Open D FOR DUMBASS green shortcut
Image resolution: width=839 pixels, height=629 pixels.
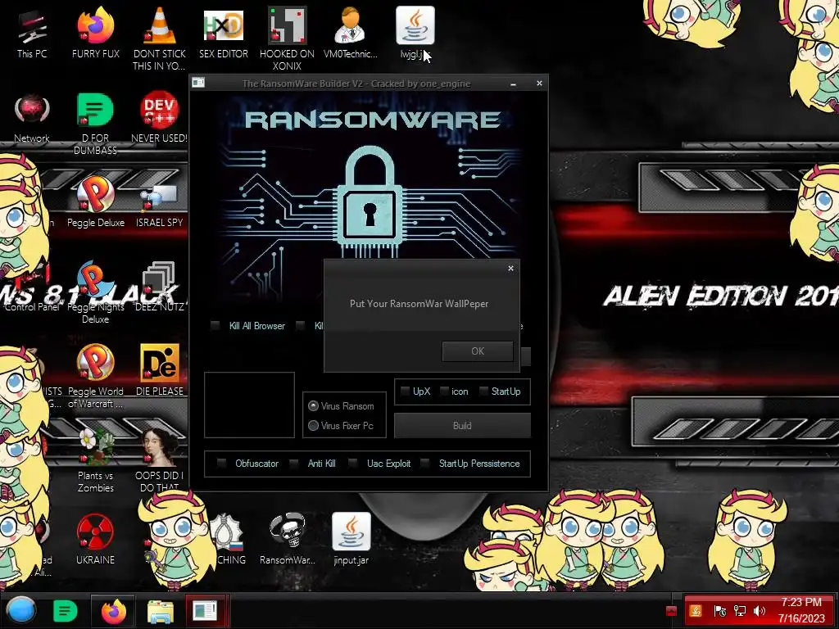pos(95,123)
